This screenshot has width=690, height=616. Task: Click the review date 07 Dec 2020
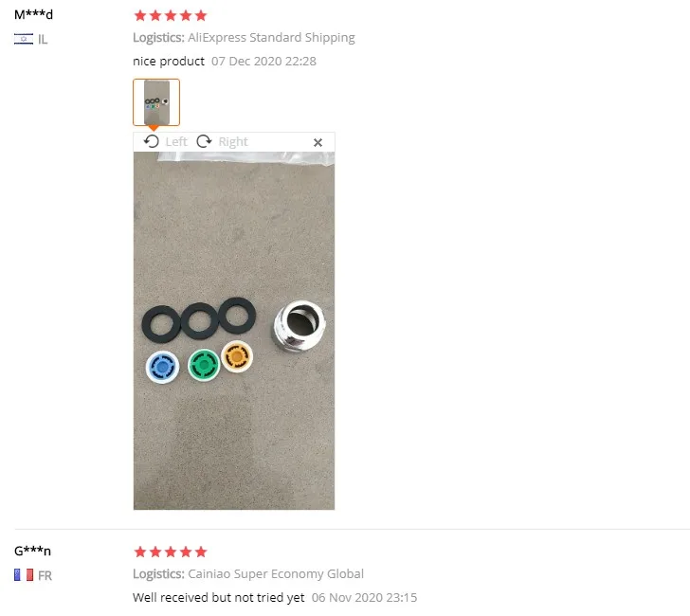click(x=246, y=62)
